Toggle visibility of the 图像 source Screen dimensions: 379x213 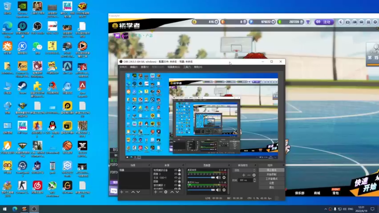click(176, 181)
